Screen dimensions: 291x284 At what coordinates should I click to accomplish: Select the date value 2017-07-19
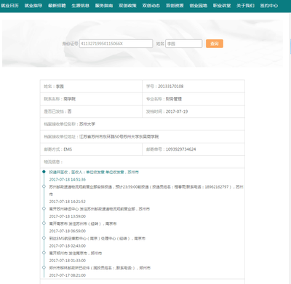point(177,111)
